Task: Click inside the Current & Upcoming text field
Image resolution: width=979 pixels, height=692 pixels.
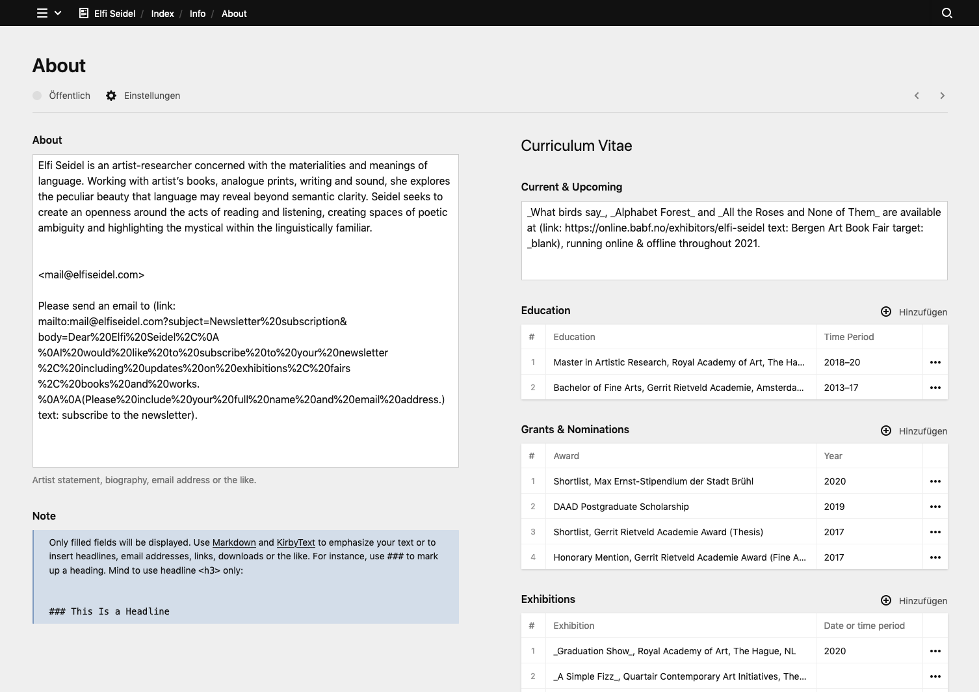Action: point(733,241)
